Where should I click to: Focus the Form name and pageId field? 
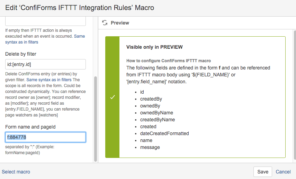pos(45,137)
